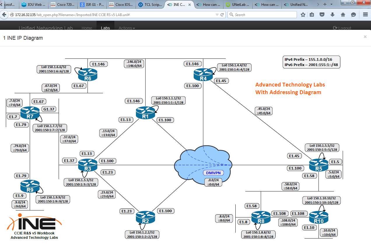Click the Lo0 150.1.1.1/32 label
Image resolution: width=371 pixels, height=247 pixels.
coord(168,100)
